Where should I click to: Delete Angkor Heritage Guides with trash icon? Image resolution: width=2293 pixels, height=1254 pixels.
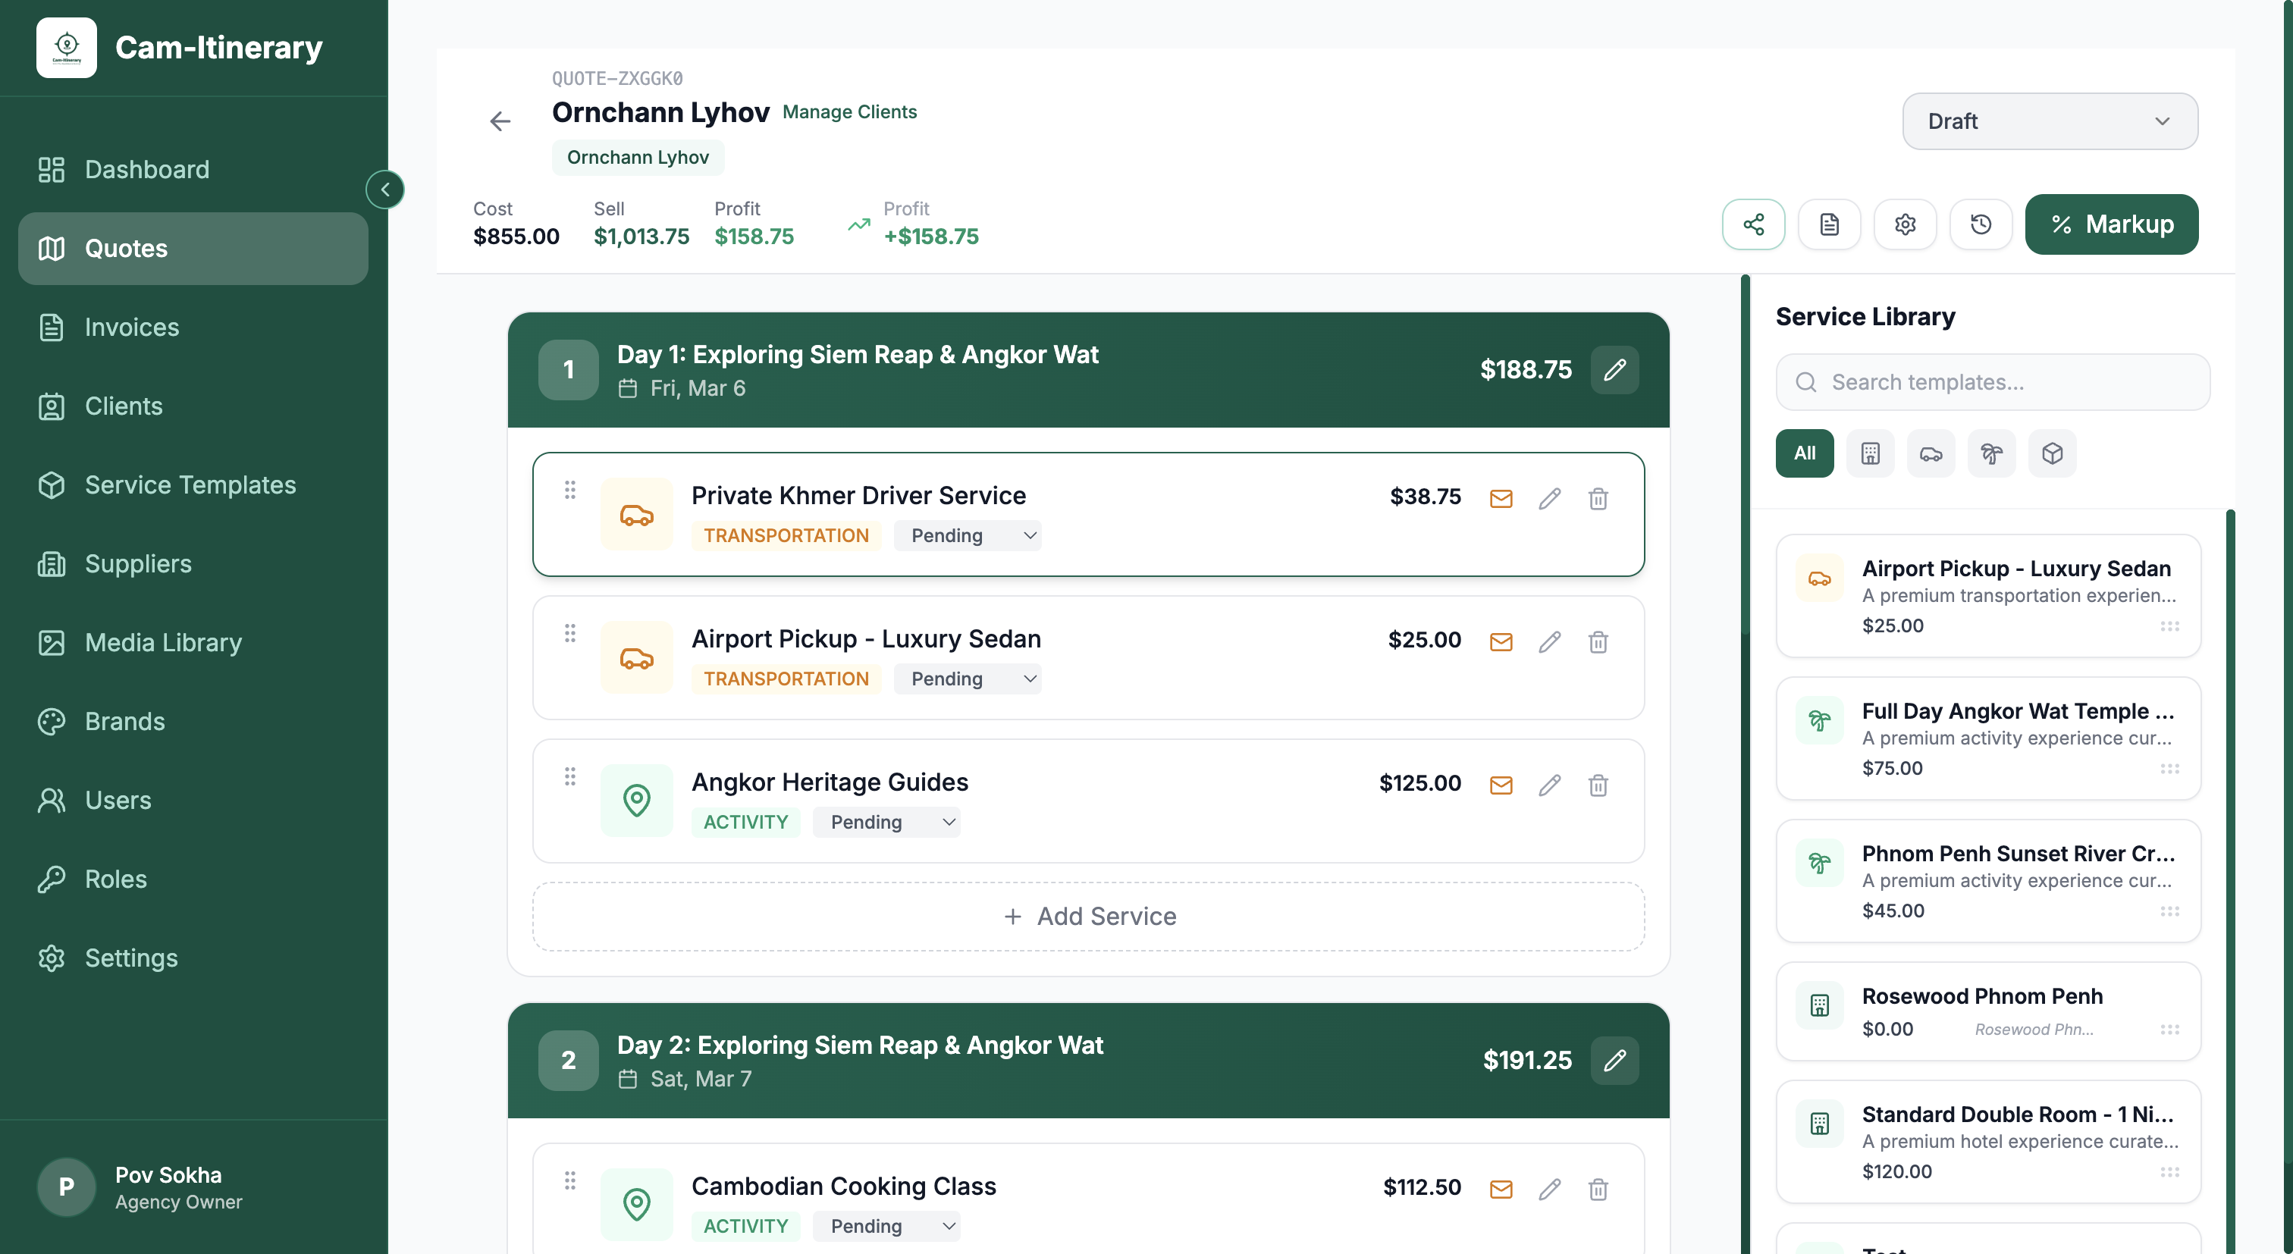tap(1598, 785)
